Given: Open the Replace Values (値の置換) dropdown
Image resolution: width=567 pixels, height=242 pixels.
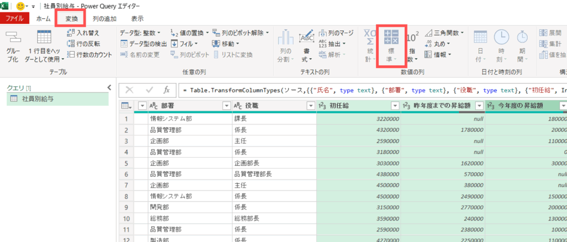Looking at the screenshot, I should click(190, 33).
